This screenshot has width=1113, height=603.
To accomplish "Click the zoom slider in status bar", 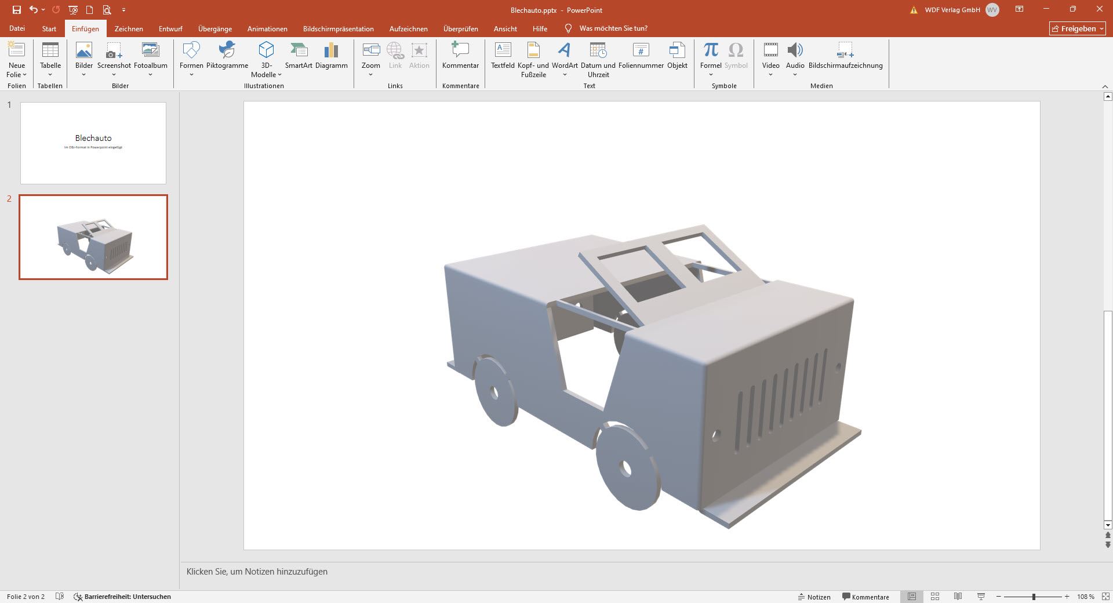I will [x=1033, y=597].
